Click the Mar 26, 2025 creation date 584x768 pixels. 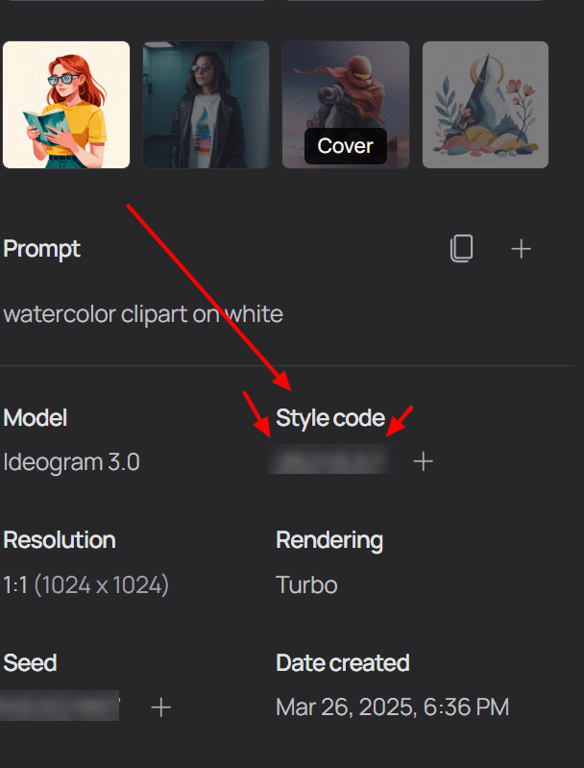click(x=392, y=708)
